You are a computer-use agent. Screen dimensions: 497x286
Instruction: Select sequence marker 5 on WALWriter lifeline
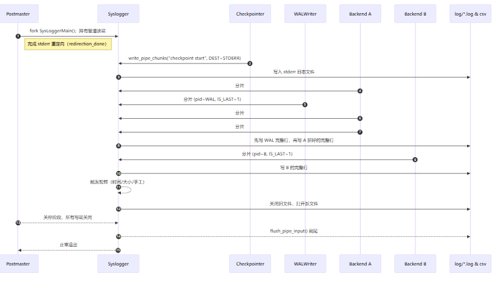click(x=305, y=104)
